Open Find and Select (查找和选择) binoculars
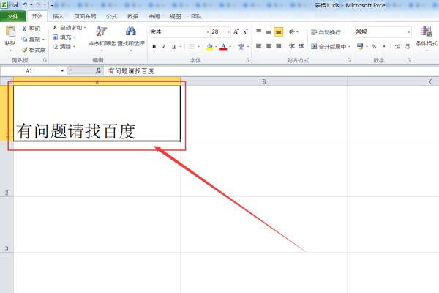This screenshot has width=439, height=293. point(131,38)
